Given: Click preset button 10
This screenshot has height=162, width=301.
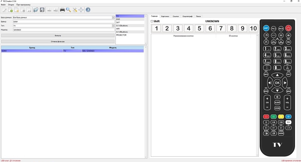Looking at the screenshot, I should click(x=253, y=28).
